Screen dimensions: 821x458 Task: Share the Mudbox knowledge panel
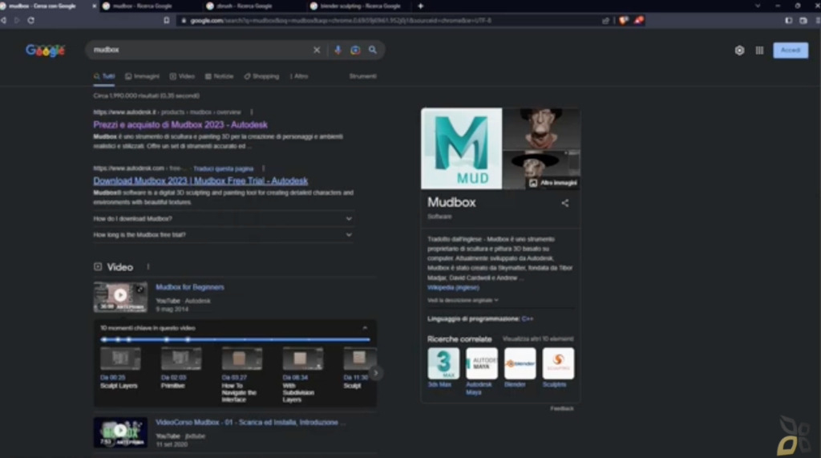[x=565, y=203]
